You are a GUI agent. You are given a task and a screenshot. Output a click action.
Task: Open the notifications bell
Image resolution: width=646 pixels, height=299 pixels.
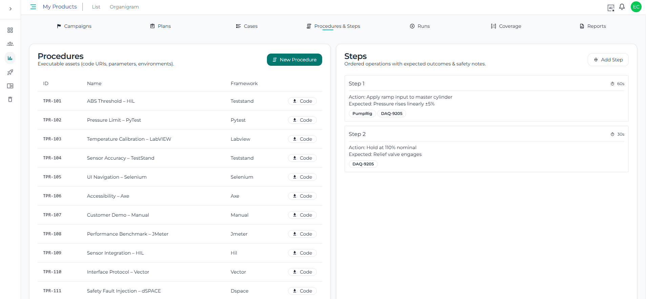pos(622,7)
